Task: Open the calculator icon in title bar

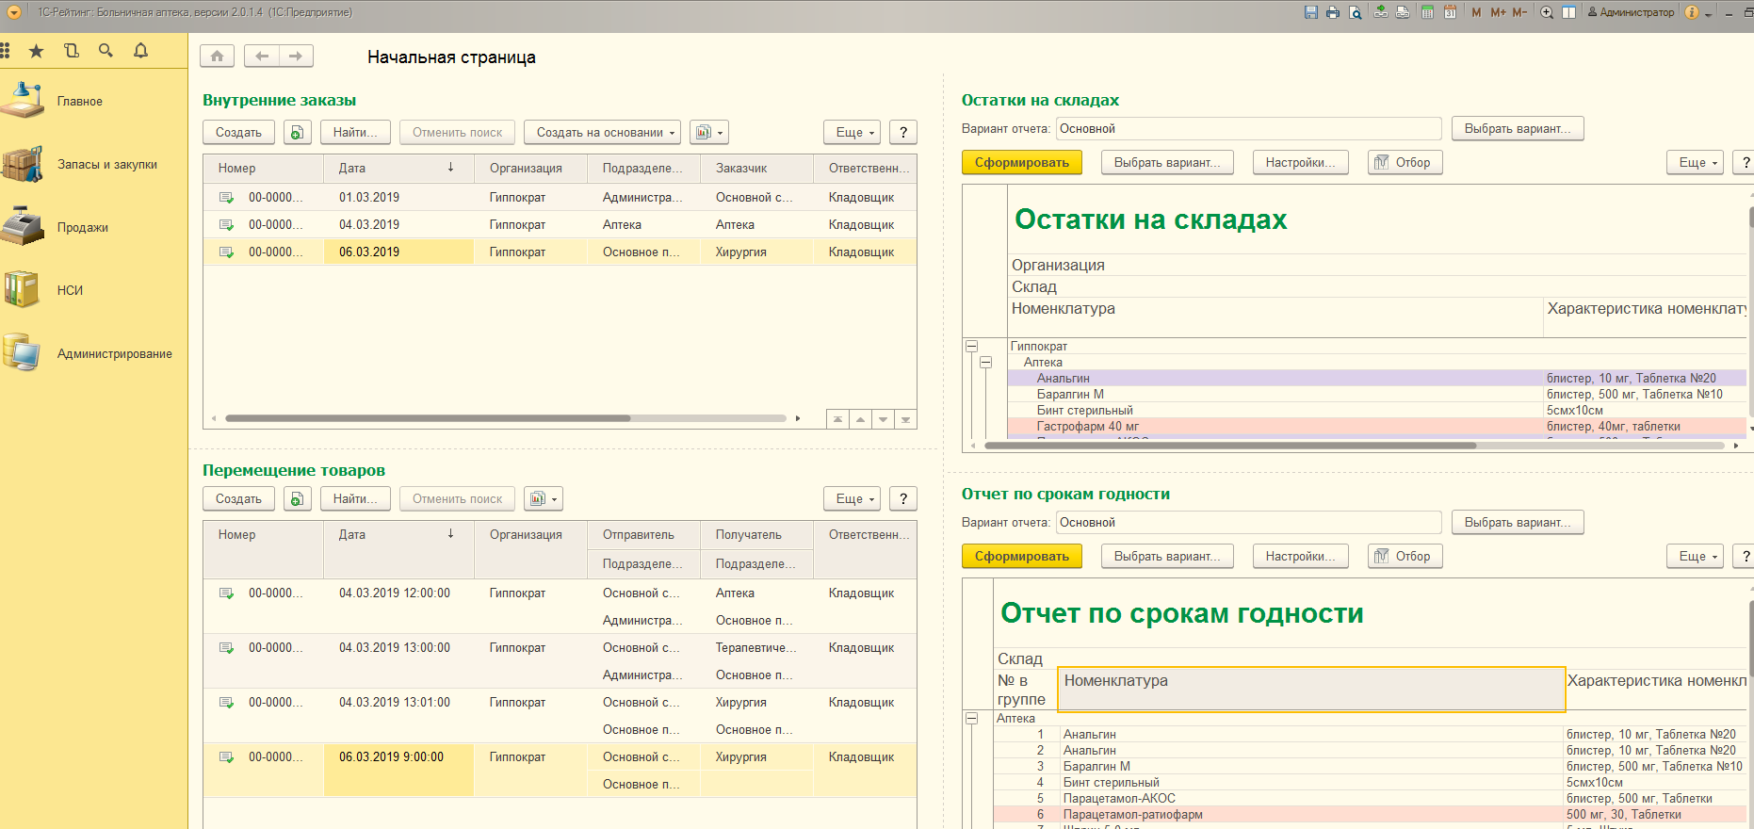Action: (x=1427, y=12)
